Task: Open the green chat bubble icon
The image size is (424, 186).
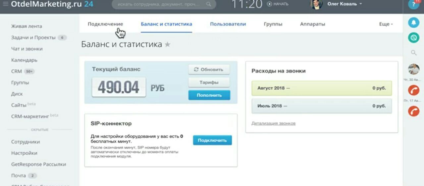Action: (x=413, y=37)
